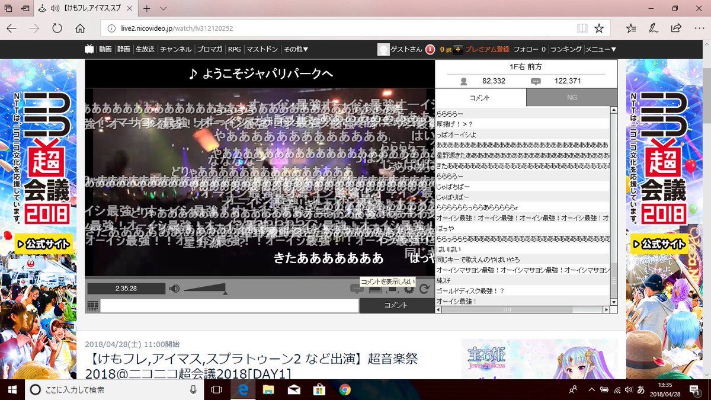
Task: Click the points plus icon
Action: coord(458,50)
